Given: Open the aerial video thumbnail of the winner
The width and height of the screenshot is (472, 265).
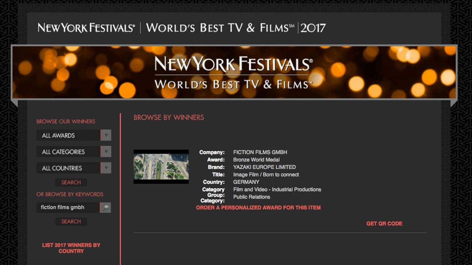Looking at the screenshot, I should (161, 167).
